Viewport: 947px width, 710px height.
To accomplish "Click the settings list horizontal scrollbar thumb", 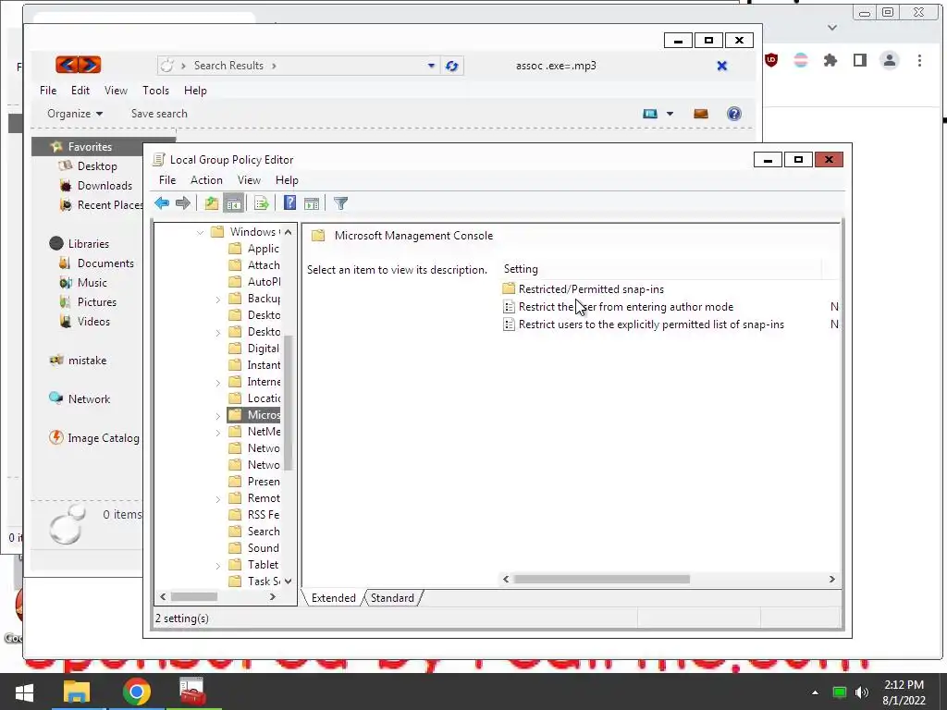I will [601, 580].
